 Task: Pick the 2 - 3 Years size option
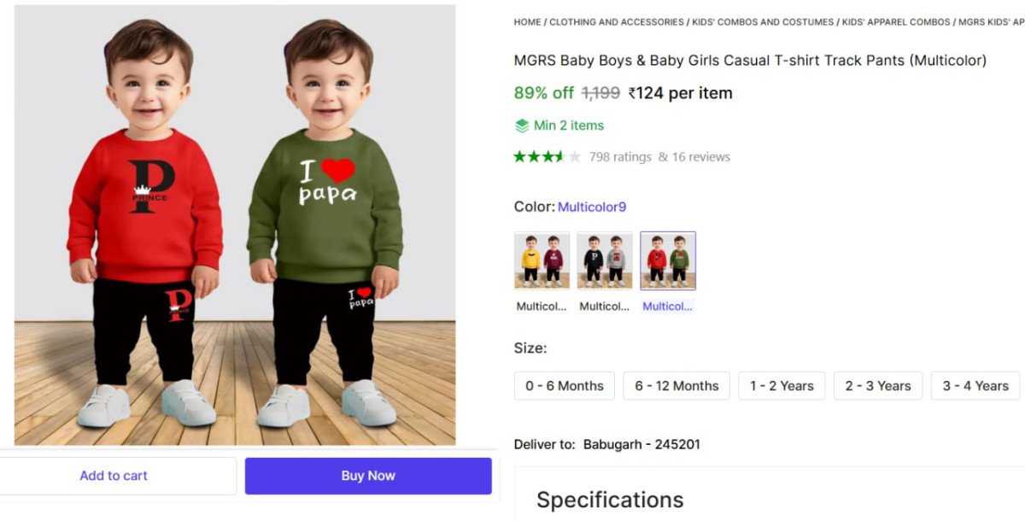click(877, 386)
